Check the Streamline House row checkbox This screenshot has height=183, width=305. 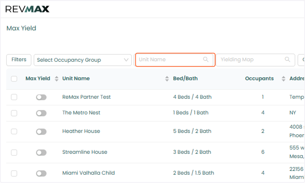point(14,152)
